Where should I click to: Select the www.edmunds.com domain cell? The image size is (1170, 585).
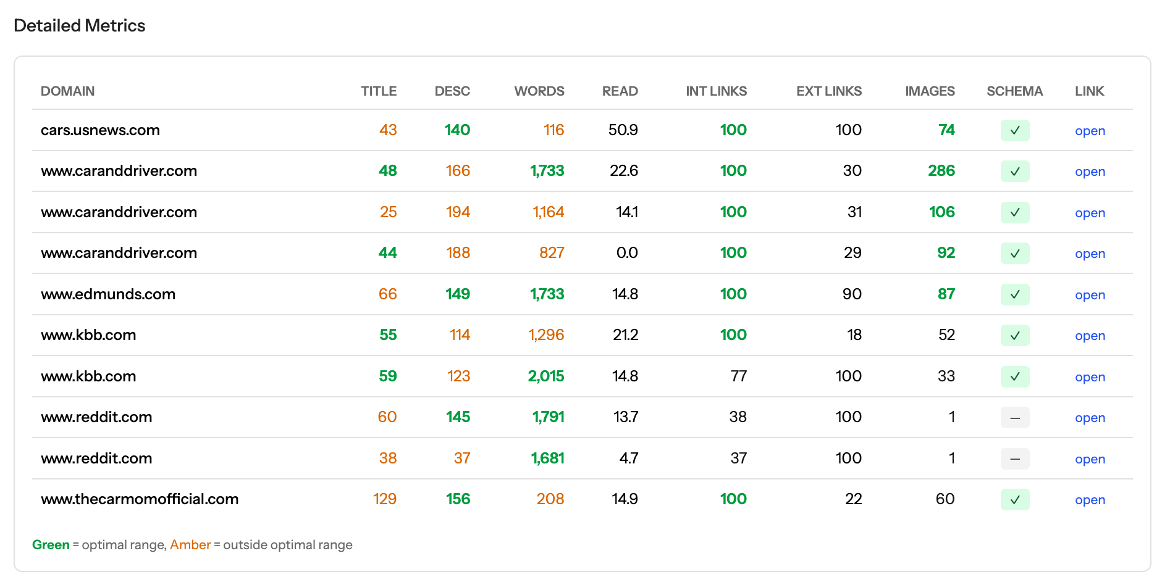coord(108,294)
